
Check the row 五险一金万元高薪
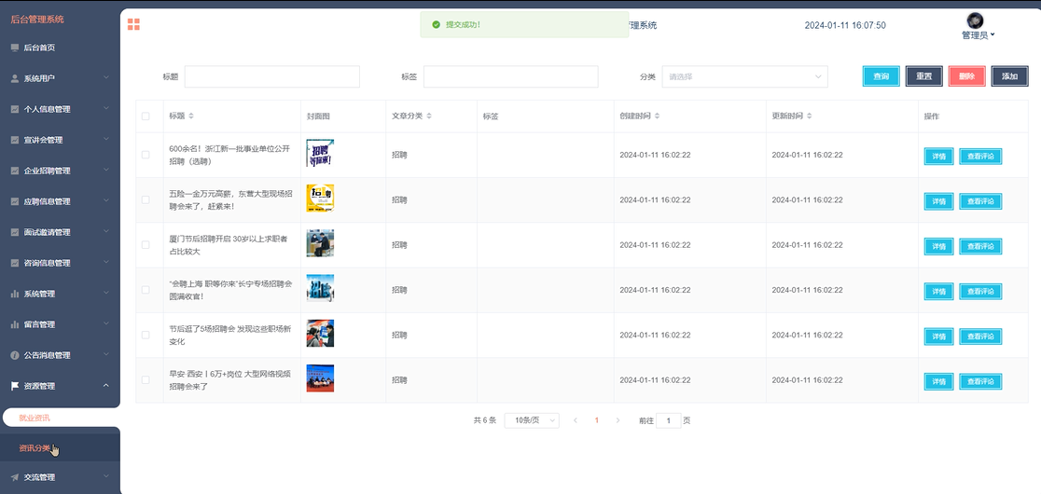146,199
